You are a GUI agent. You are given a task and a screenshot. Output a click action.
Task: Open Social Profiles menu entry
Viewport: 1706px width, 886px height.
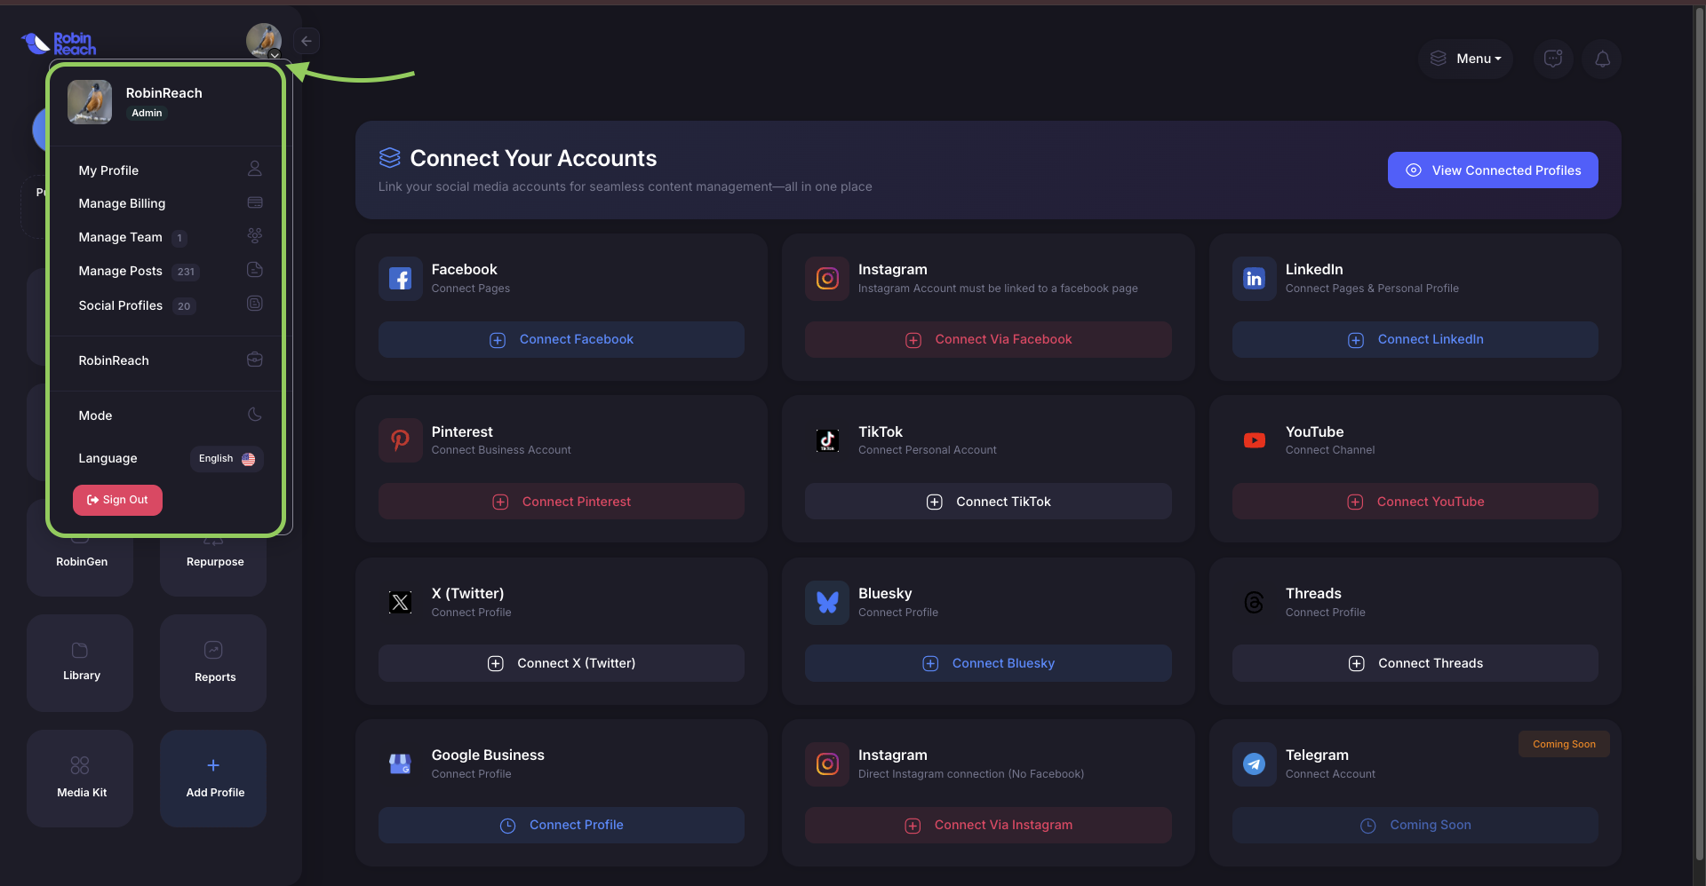pos(169,305)
